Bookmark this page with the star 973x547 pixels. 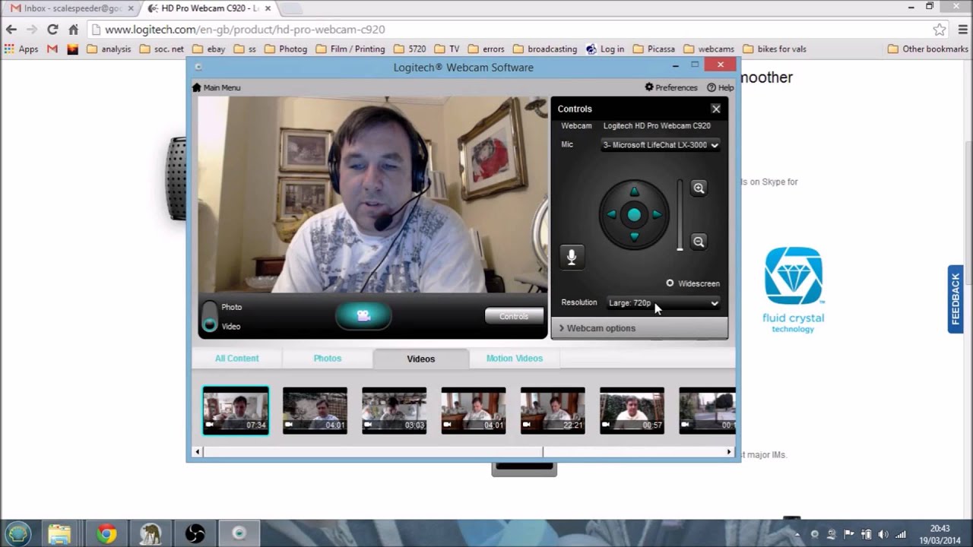click(940, 30)
